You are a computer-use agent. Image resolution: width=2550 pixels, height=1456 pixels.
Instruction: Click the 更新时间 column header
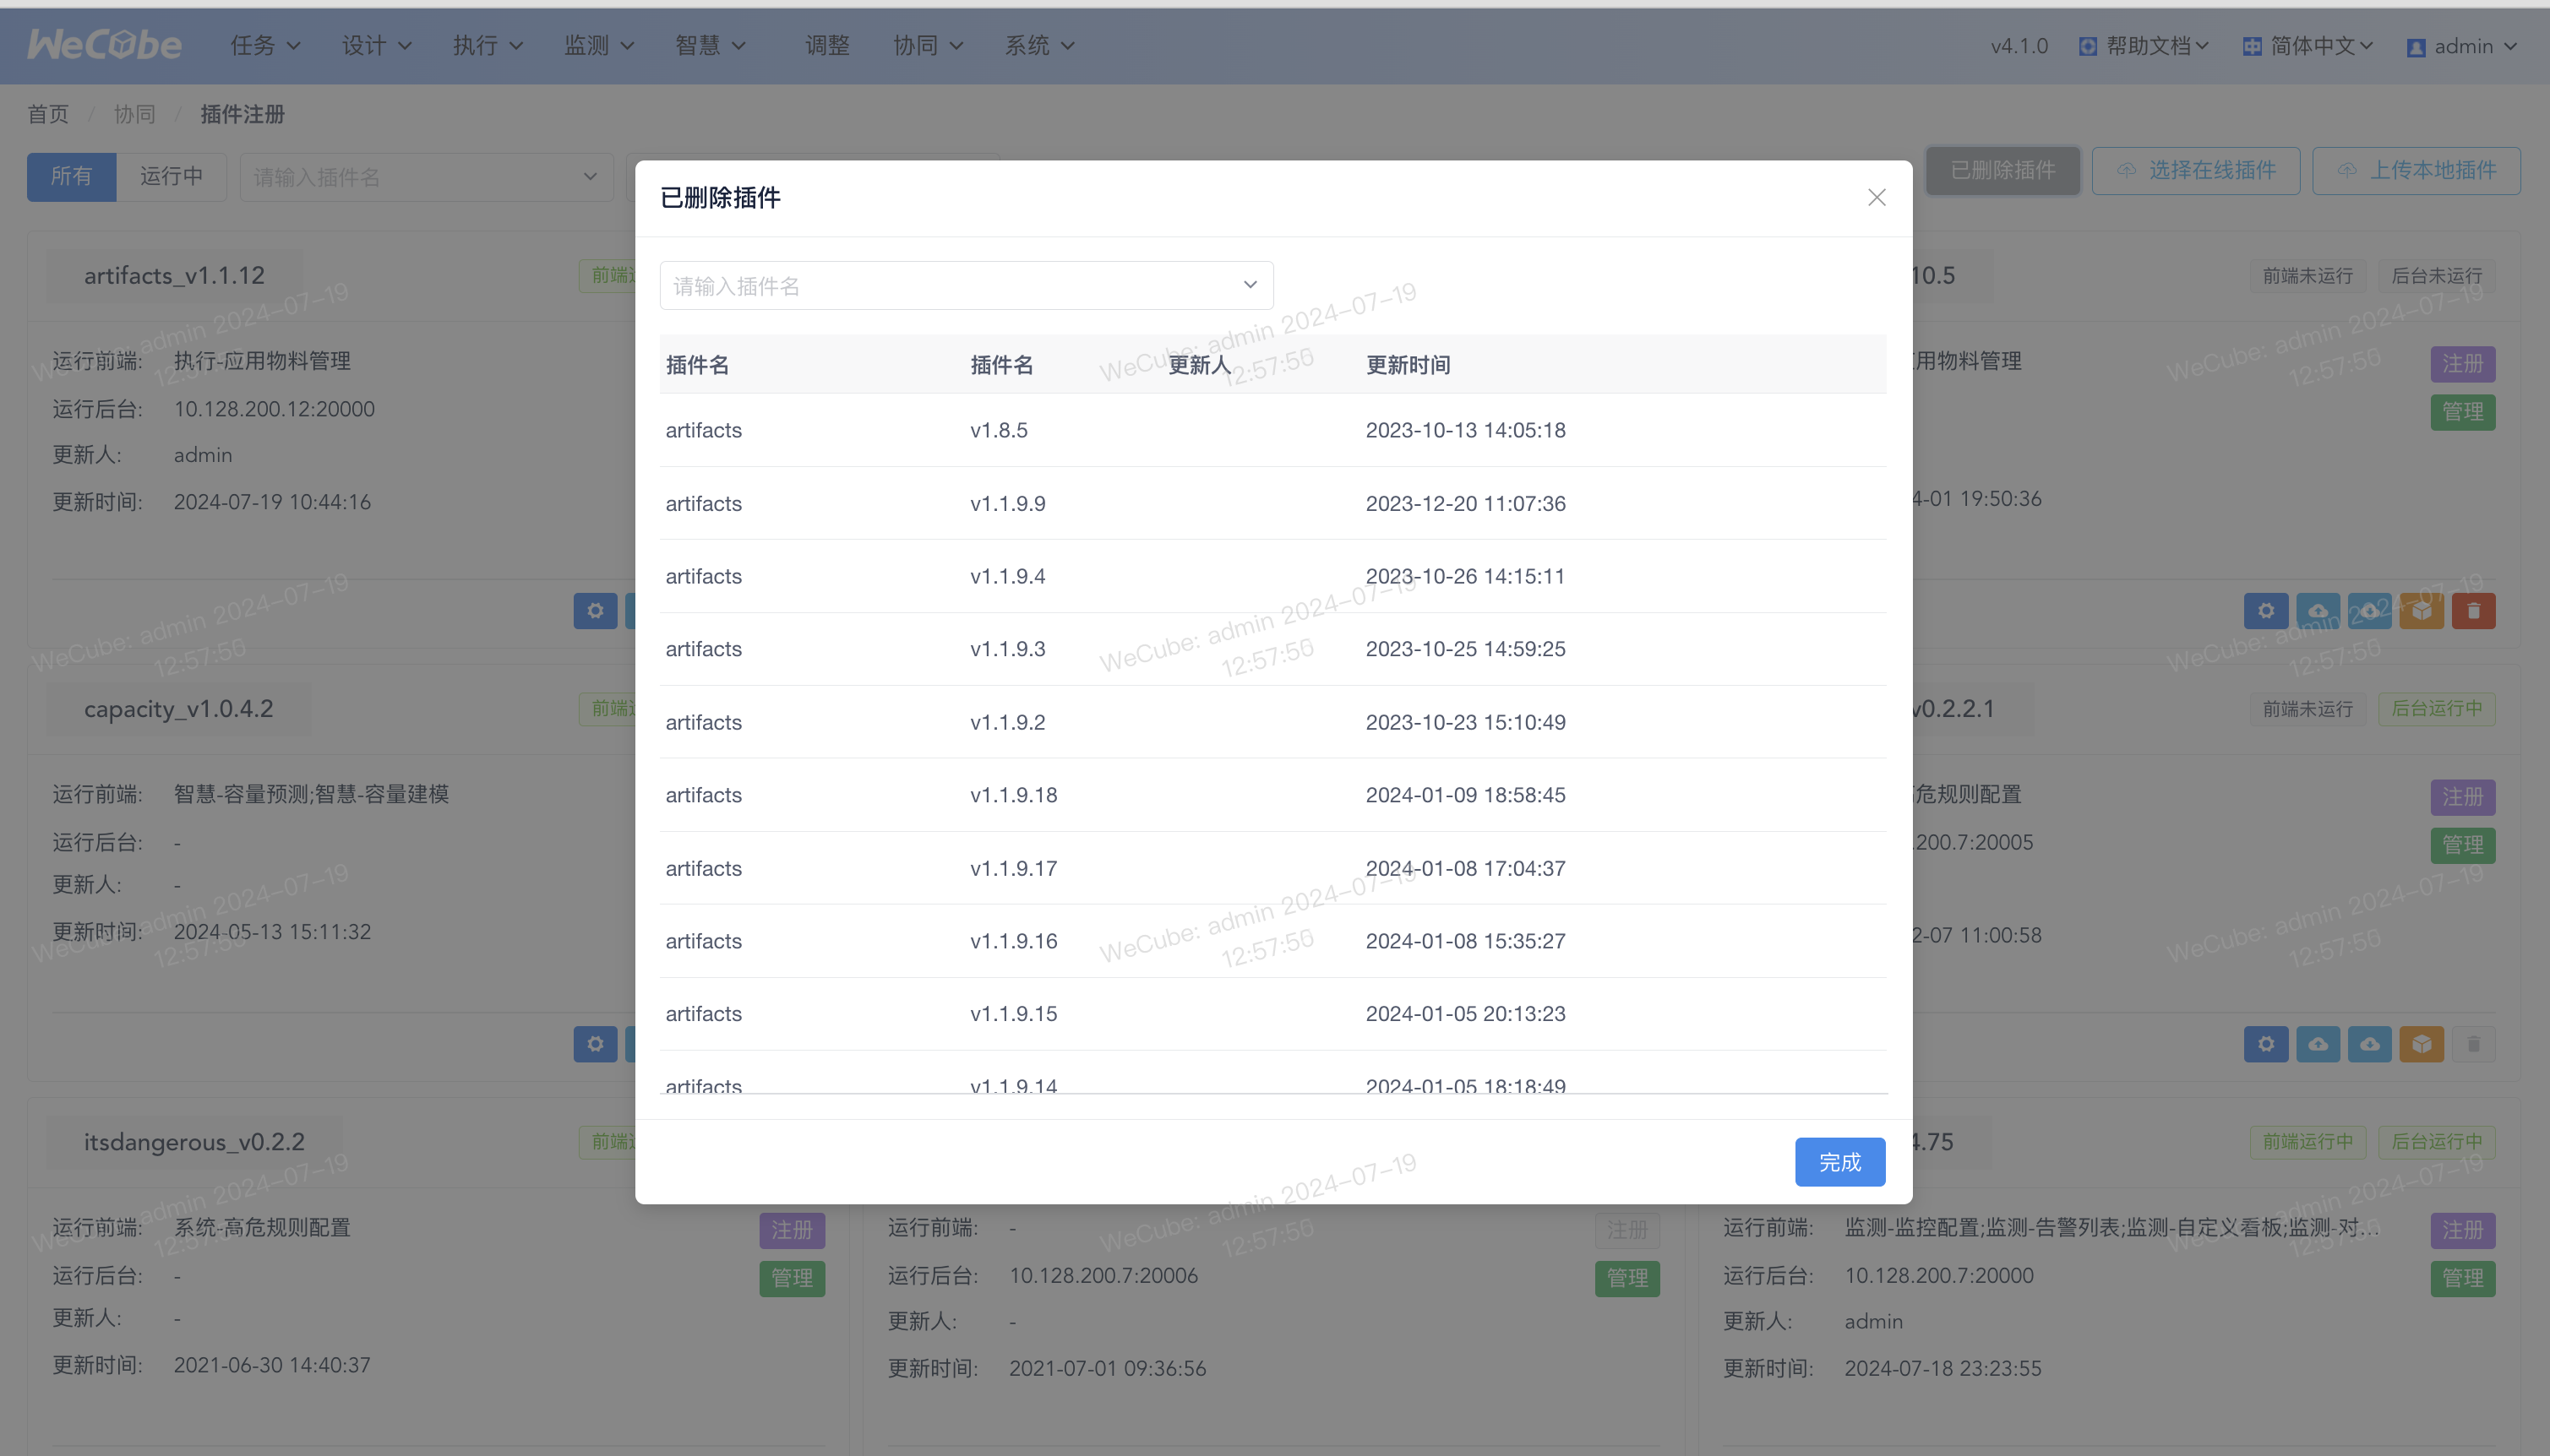point(1408,365)
